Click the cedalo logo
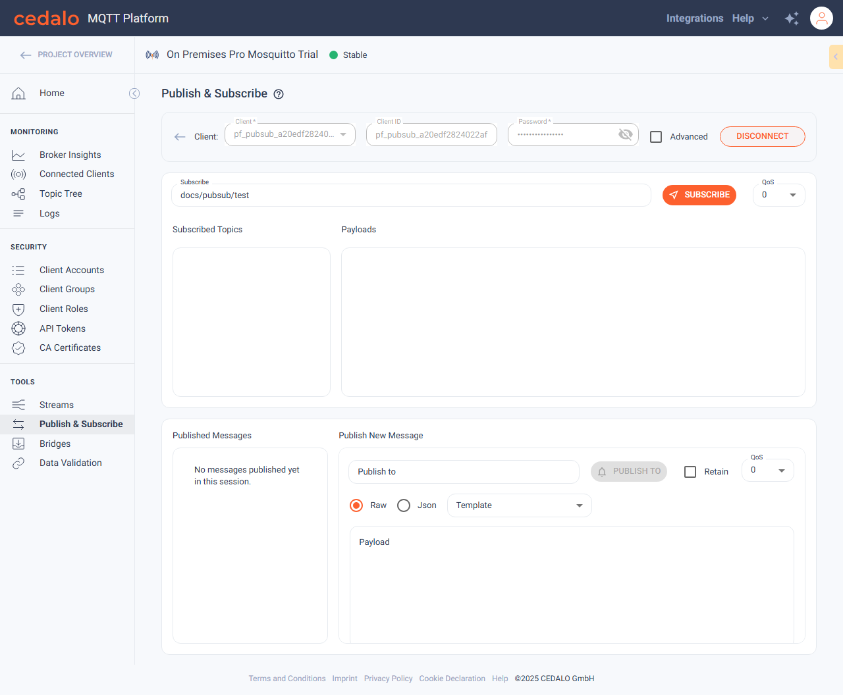This screenshot has width=843, height=695. click(46, 18)
